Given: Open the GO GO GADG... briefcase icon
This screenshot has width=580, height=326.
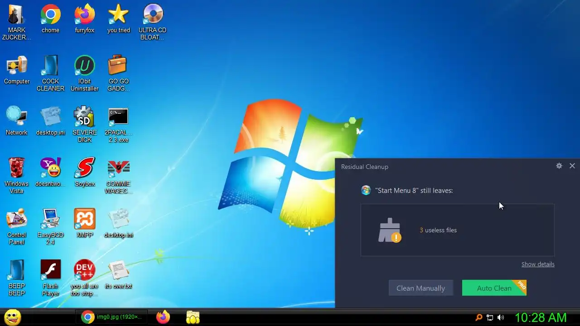Looking at the screenshot, I should pyautogui.click(x=118, y=73).
